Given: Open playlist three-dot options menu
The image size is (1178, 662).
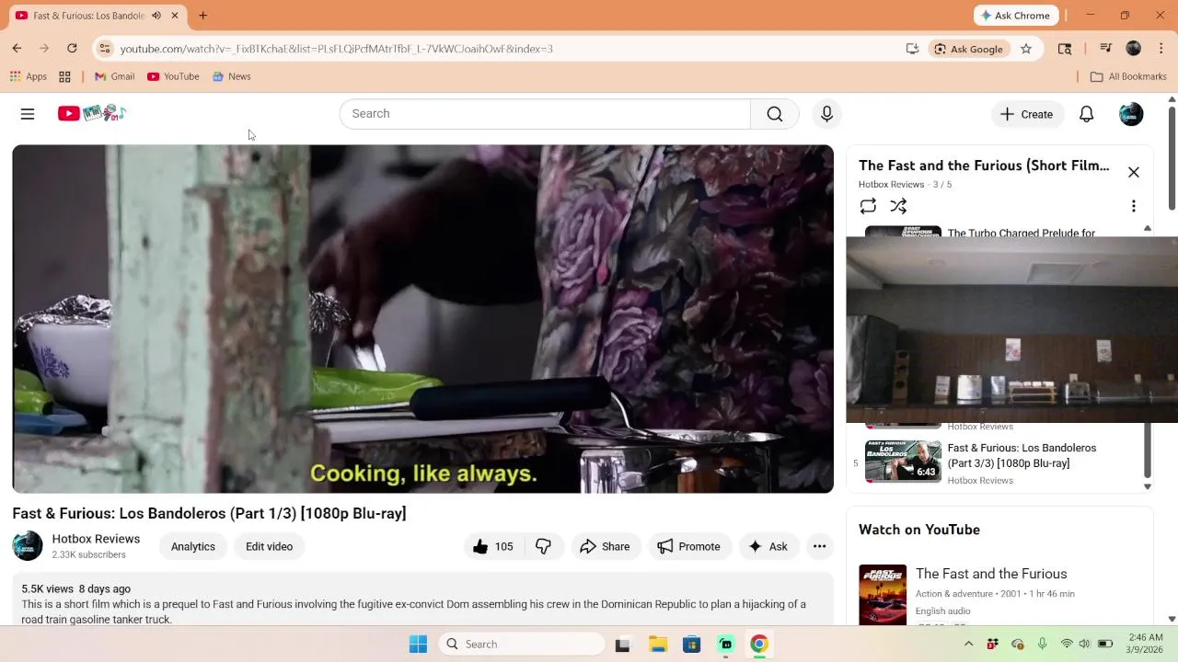Looking at the screenshot, I should [x=1133, y=206].
